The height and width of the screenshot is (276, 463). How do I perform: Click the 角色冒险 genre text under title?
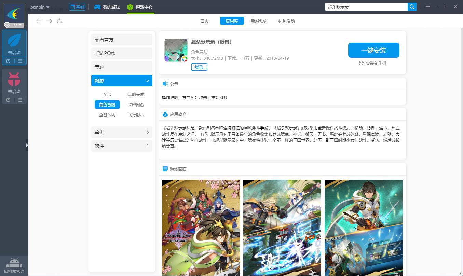(x=200, y=52)
